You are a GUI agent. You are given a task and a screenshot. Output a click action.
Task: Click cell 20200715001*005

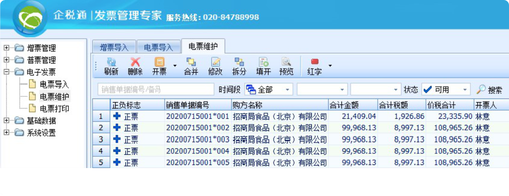198,162
